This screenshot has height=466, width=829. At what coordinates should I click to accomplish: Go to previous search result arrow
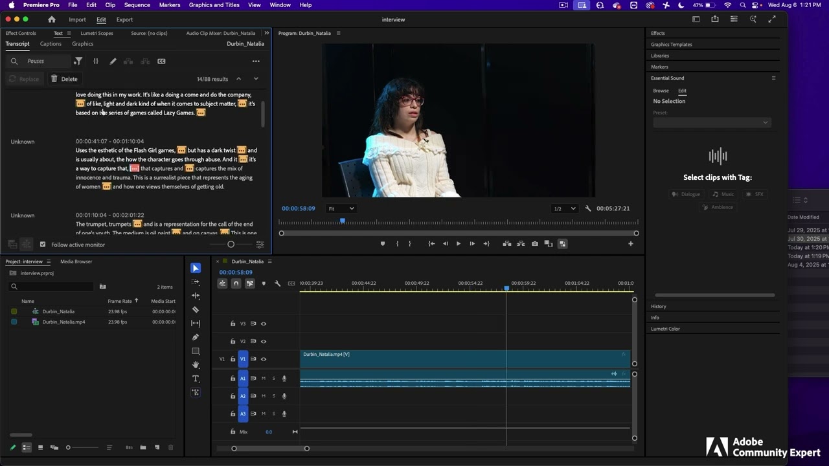238,79
